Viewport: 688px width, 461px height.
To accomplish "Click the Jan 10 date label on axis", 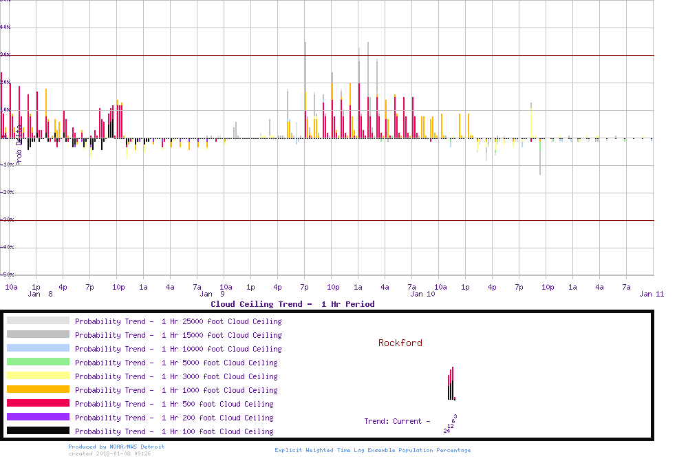I will point(422,294).
